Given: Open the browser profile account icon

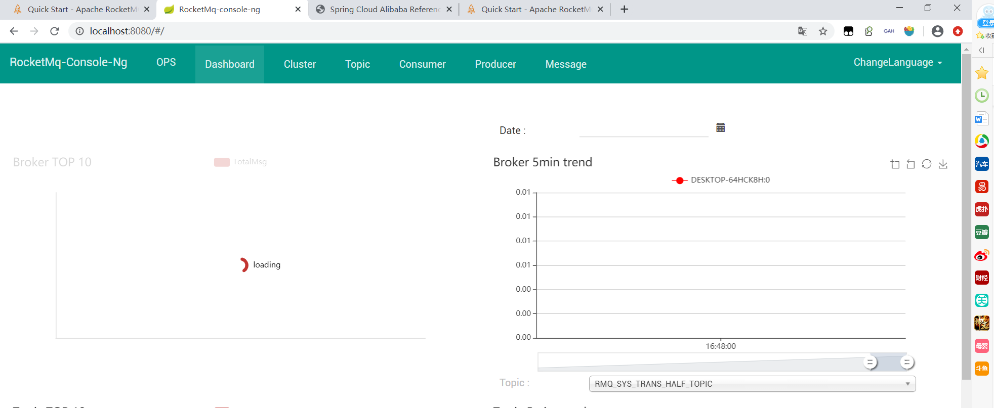Looking at the screenshot, I should click(x=937, y=31).
